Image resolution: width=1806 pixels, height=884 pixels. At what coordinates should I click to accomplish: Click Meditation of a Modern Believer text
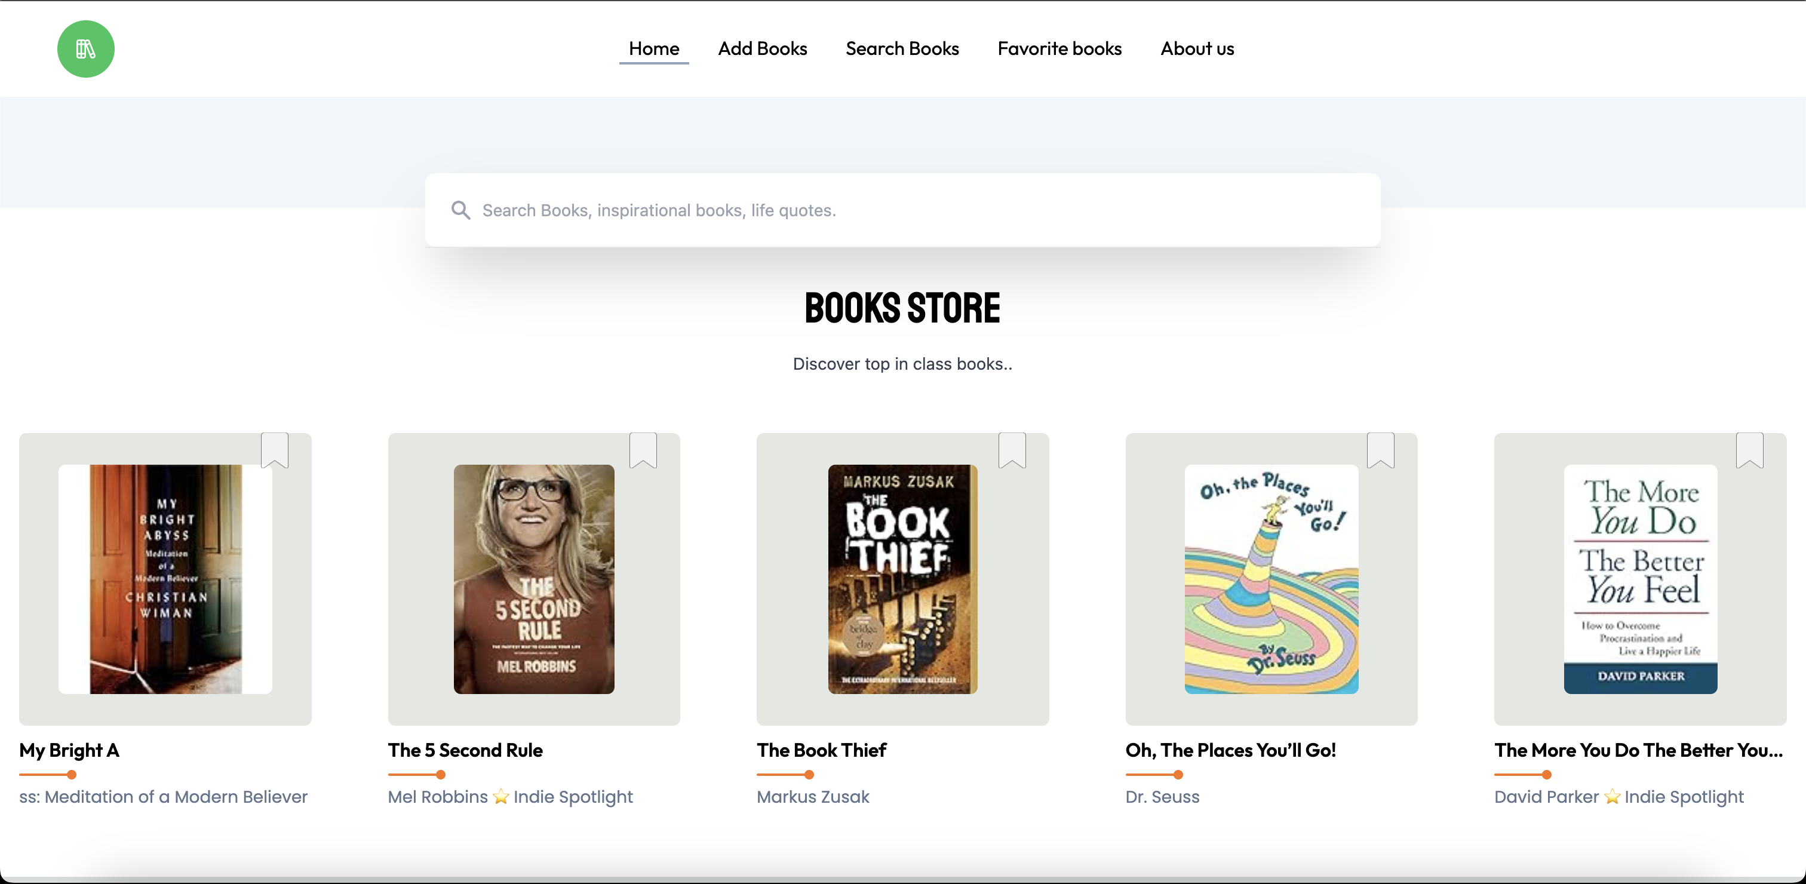coord(164,797)
